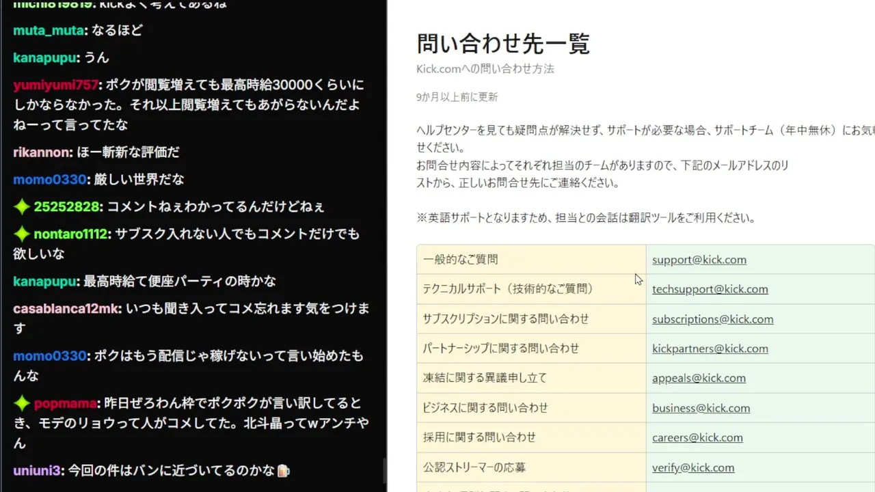
Task: Click the text 9か月以上前に更新
Action: 457,97
